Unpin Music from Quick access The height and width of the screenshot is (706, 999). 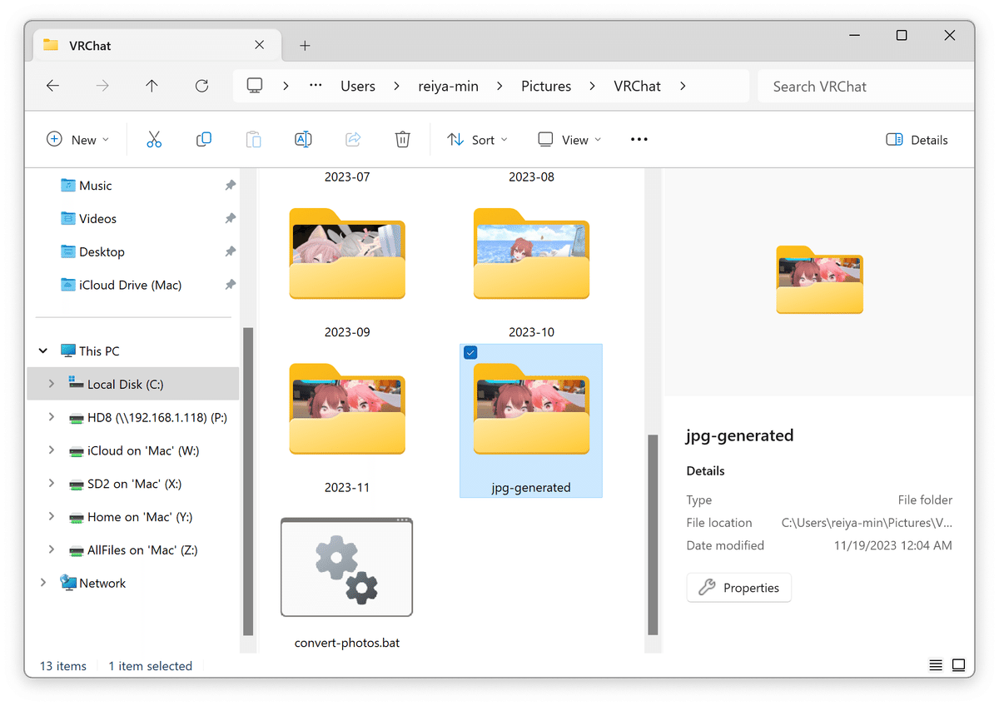tap(230, 186)
